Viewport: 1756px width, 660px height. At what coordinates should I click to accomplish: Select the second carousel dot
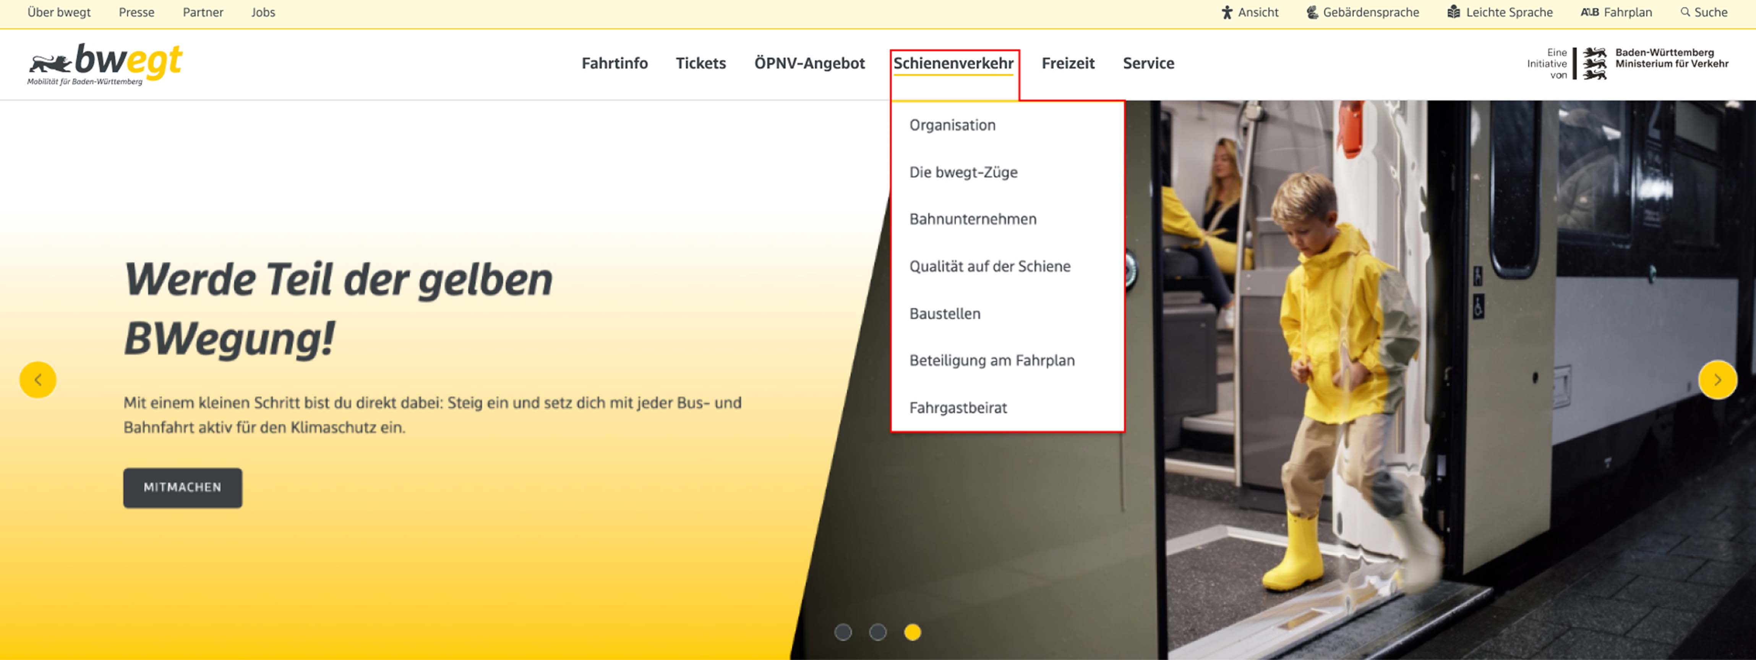[x=878, y=632]
